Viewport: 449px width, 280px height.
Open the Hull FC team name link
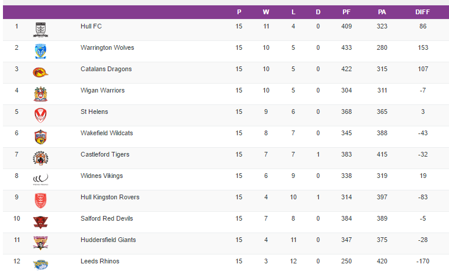pos(91,27)
